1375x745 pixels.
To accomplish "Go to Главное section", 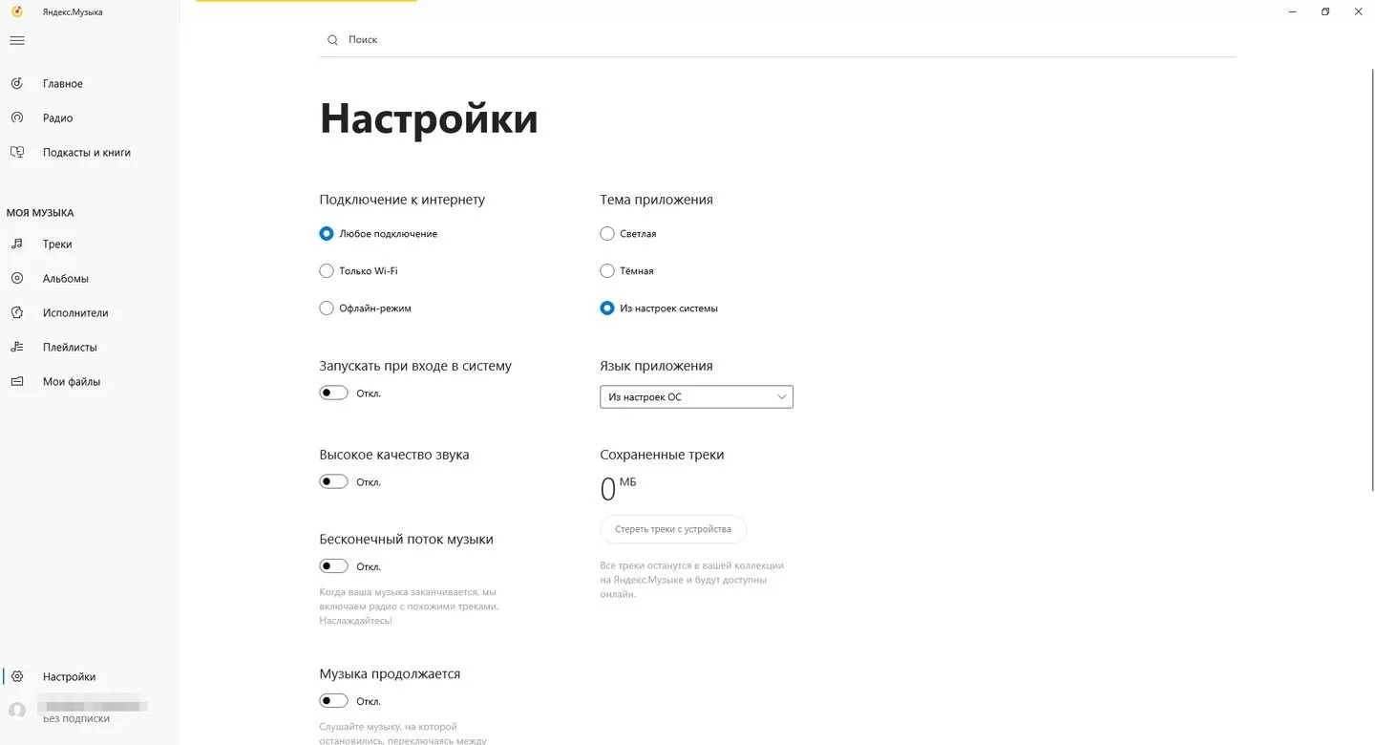I will coord(63,84).
